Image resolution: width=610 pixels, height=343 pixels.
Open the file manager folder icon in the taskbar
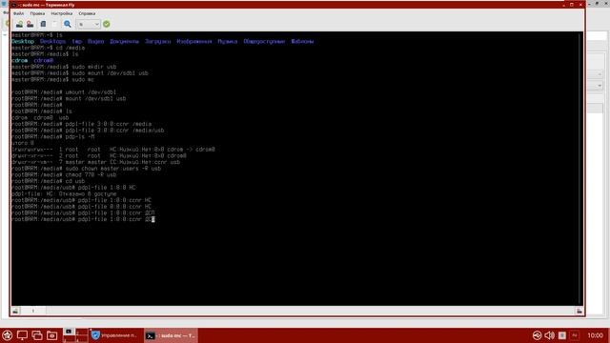point(51,335)
